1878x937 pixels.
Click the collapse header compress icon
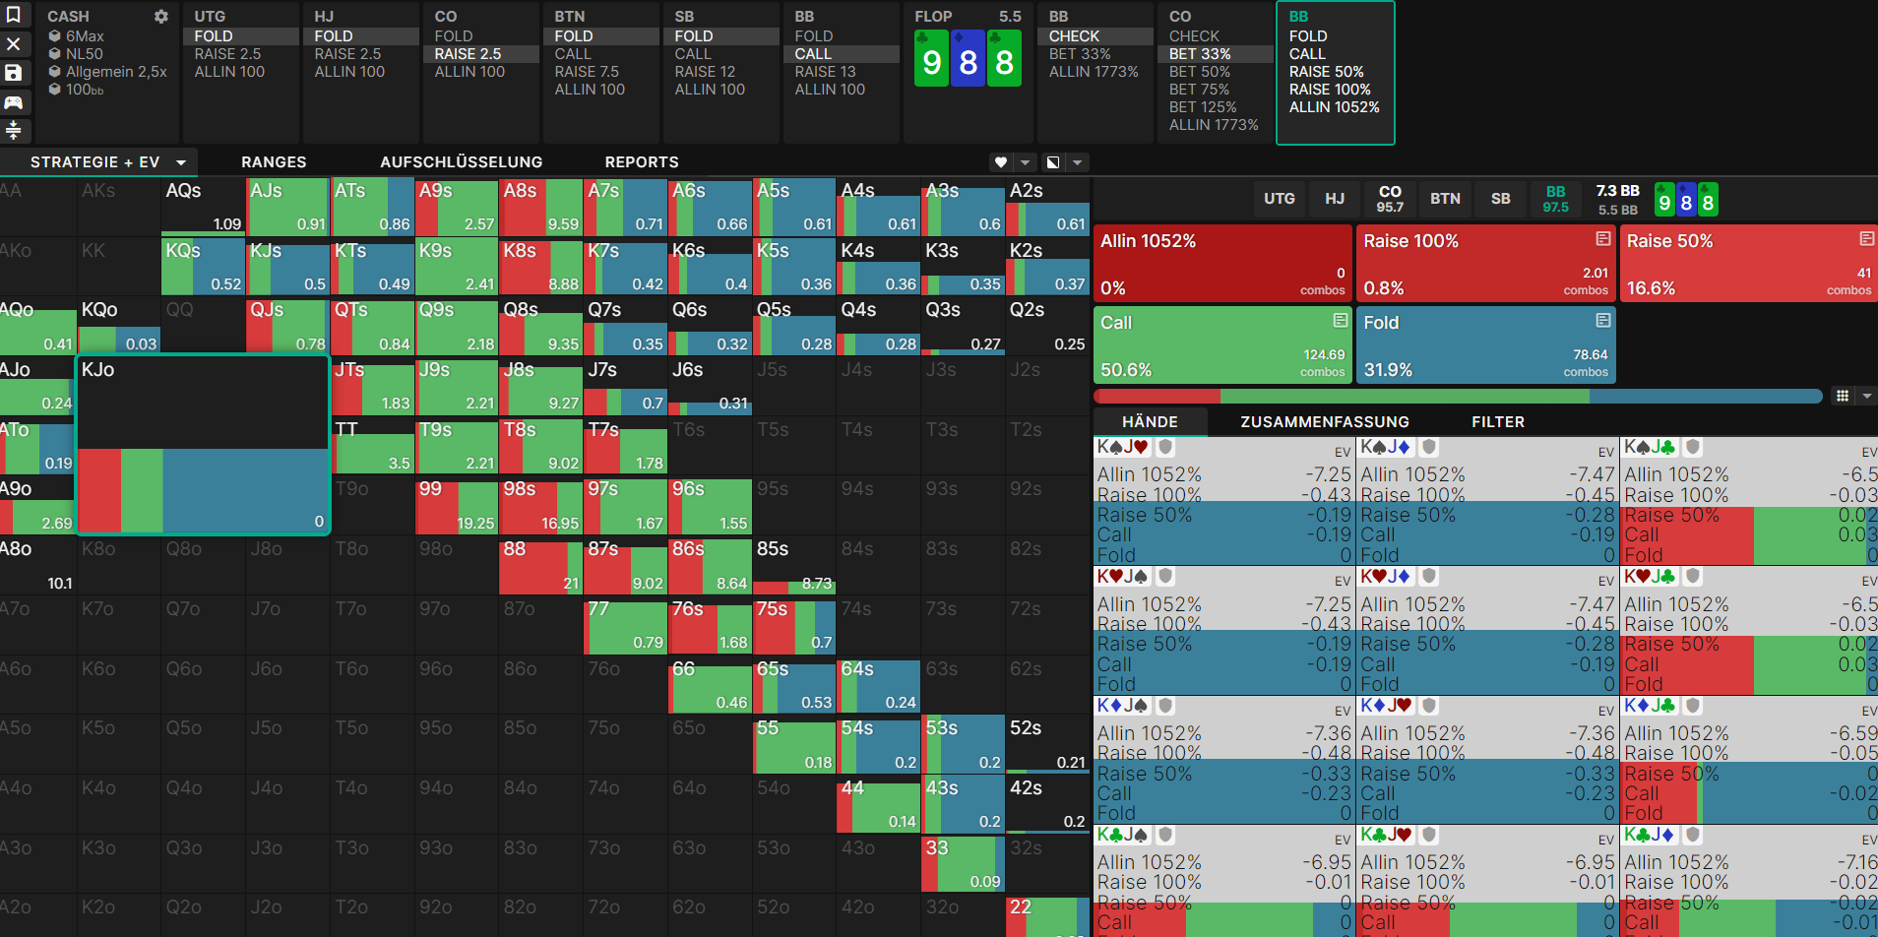click(x=14, y=130)
